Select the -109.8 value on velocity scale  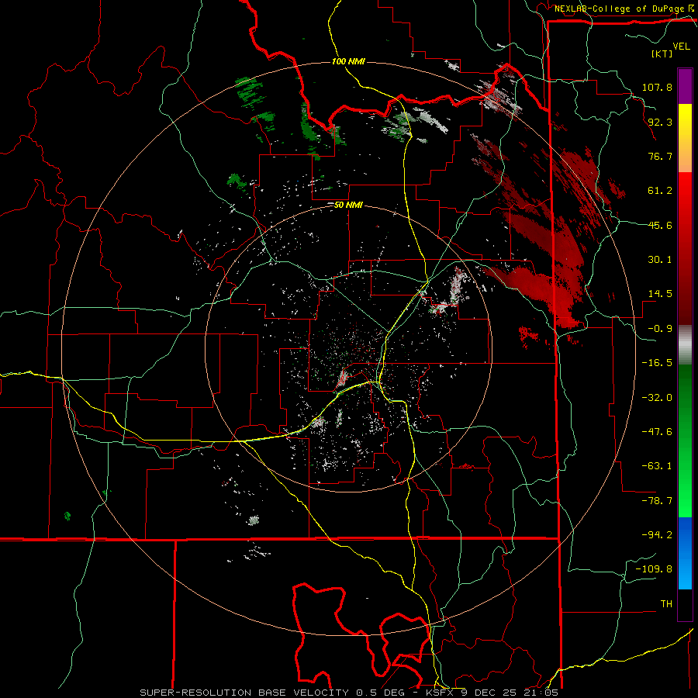[654, 569]
